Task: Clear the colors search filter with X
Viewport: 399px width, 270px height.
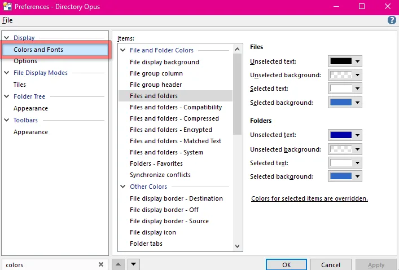Action: 101,264
